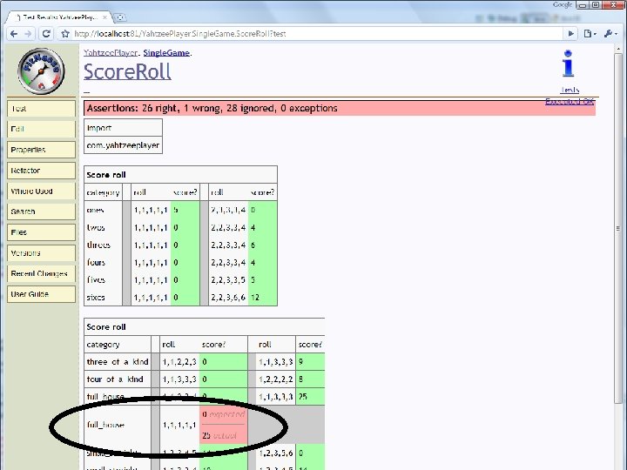627x470 pixels.
Task: Open Where Used in the sidebar
Action: point(41,191)
